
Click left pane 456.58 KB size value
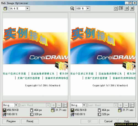click(13, 110)
